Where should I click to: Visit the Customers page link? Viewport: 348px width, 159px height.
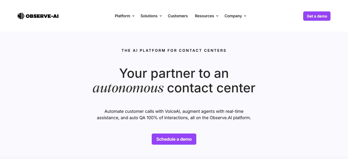click(x=178, y=16)
